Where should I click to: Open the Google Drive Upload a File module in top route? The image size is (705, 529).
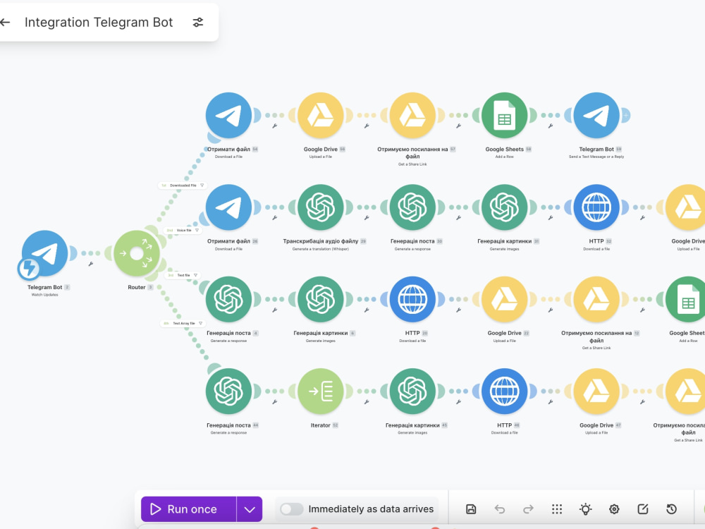click(321, 115)
